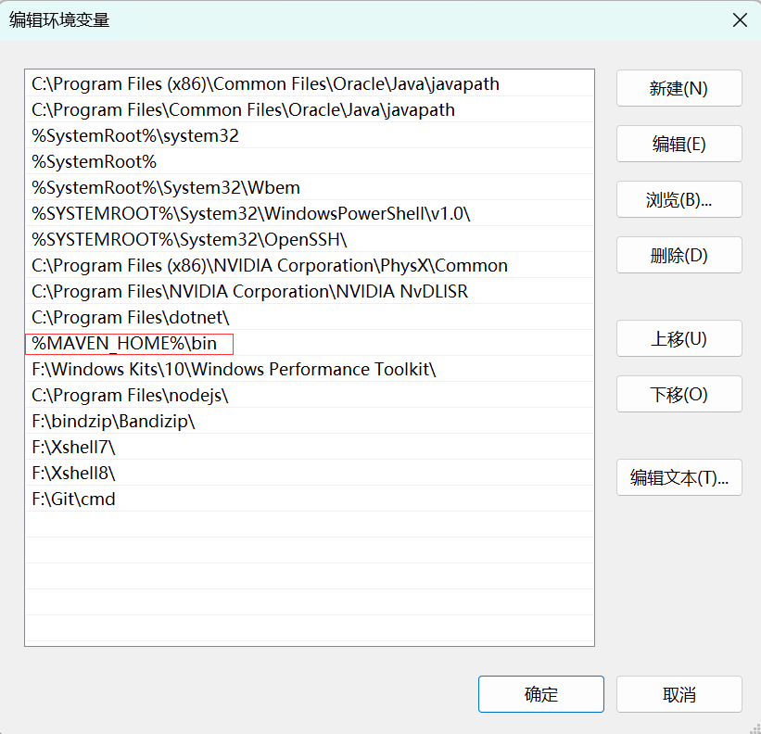Select the %SystemRoot%\system32 entry
This screenshot has height=734, width=761.
(310, 136)
